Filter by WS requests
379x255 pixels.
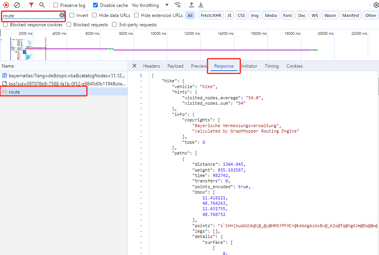315,15
